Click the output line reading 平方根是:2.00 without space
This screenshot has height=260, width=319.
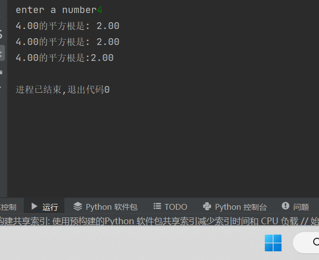(64, 58)
